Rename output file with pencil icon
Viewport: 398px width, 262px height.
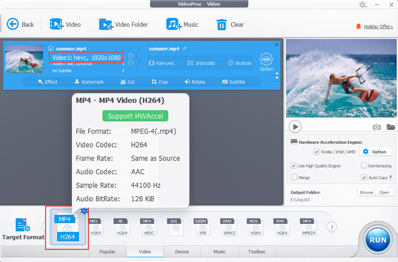click(x=184, y=48)
